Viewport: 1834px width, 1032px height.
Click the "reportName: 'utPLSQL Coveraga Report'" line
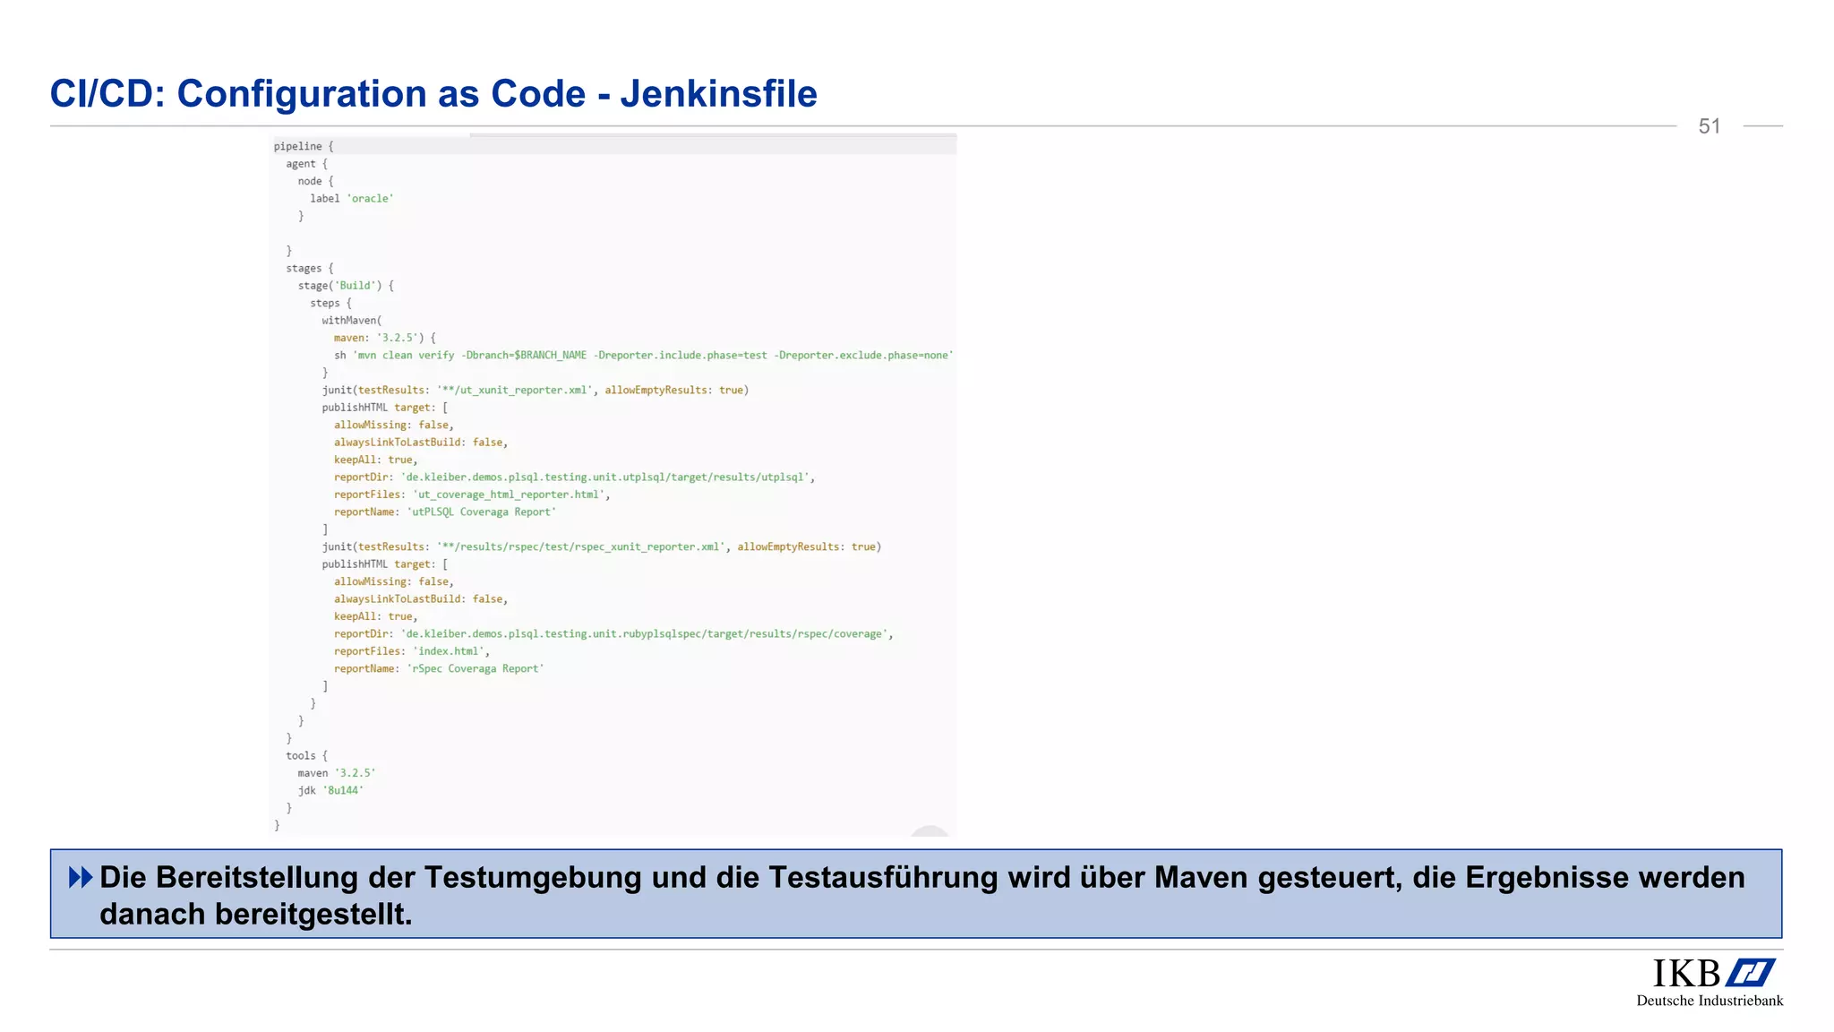[445, 512]
